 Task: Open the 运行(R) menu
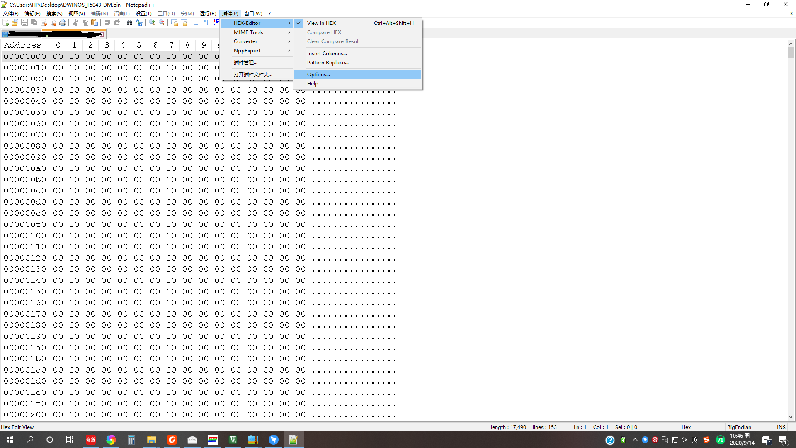[x=208, y=13]
